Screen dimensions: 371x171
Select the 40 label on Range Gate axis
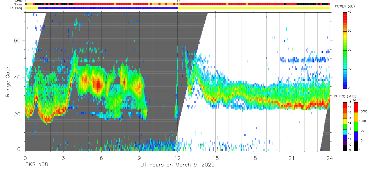click(18, 77)
